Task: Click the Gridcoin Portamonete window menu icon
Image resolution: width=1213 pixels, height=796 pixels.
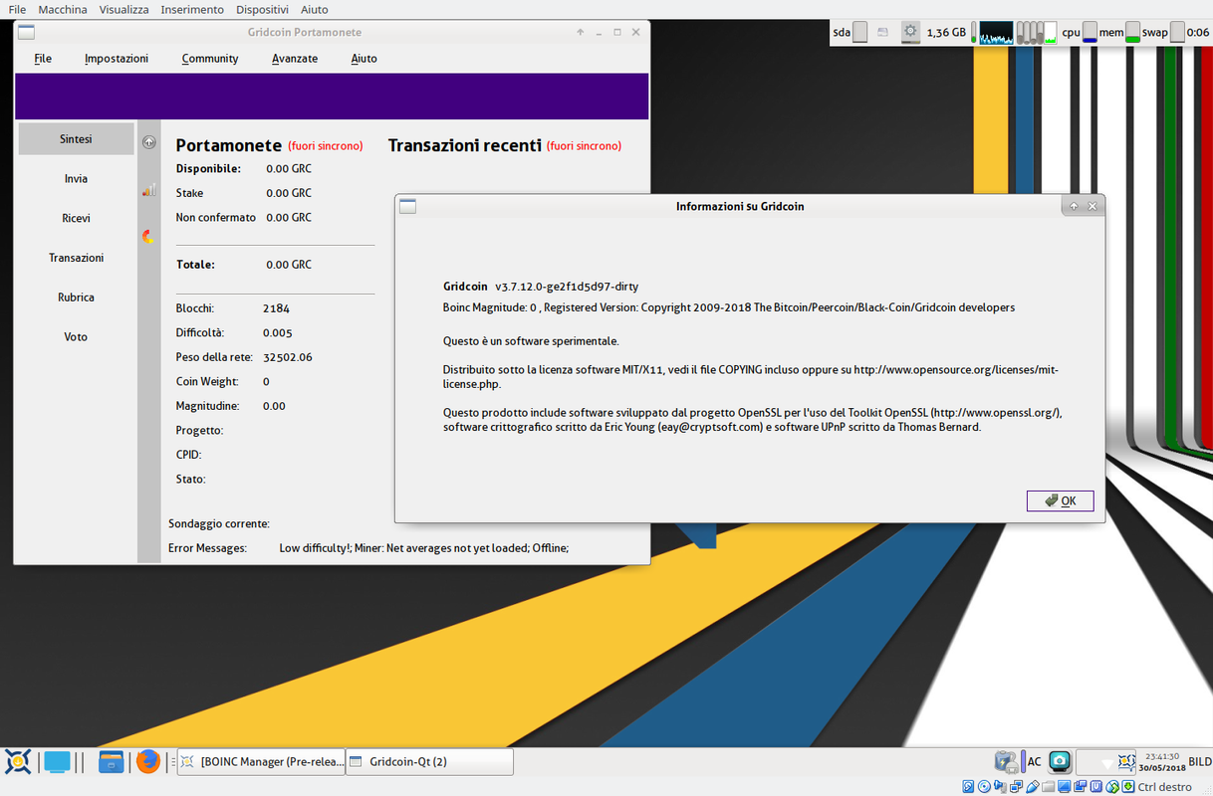Action: [x=26, y=32]
